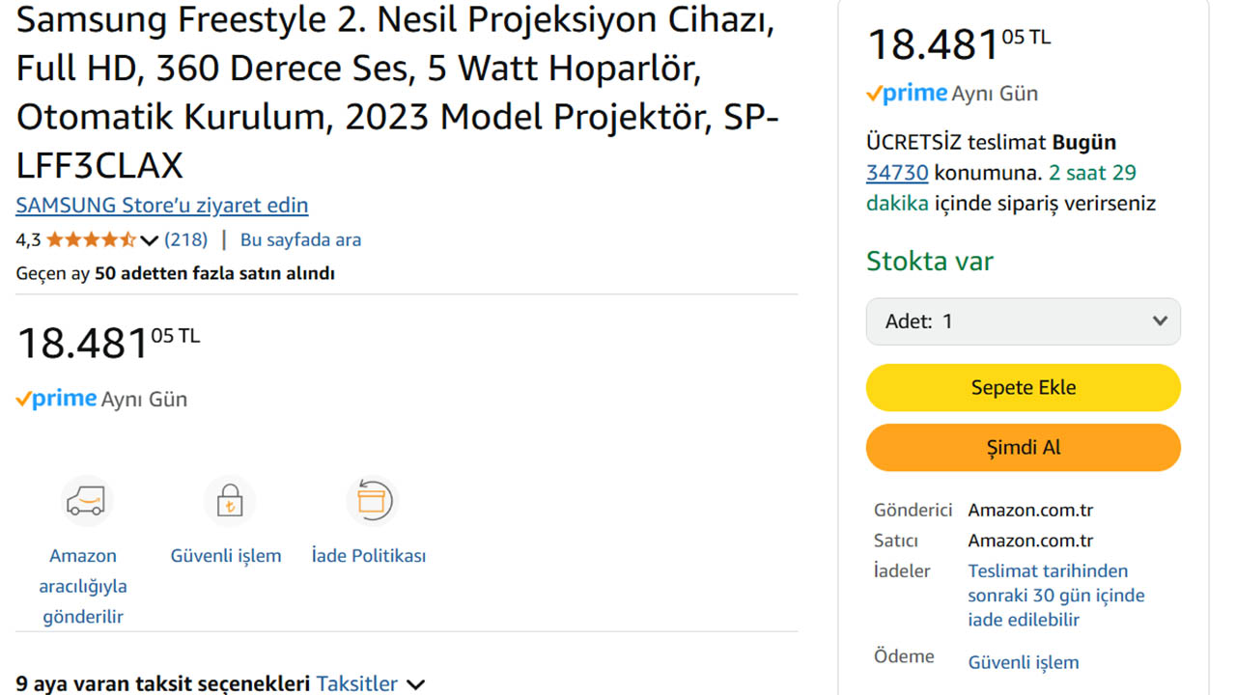Click the prime logo under main price
This screenshot has width=1236, height=695.
tap(56, 399)
